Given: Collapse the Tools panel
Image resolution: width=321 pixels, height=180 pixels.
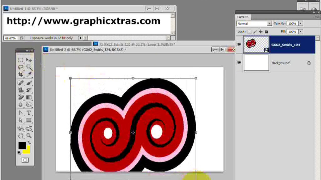Looking at the screenshot, I should pos(27,50).
